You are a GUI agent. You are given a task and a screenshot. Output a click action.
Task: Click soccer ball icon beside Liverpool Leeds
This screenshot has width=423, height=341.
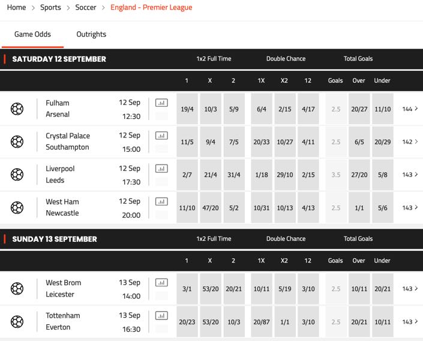click(x=17, y=175)
